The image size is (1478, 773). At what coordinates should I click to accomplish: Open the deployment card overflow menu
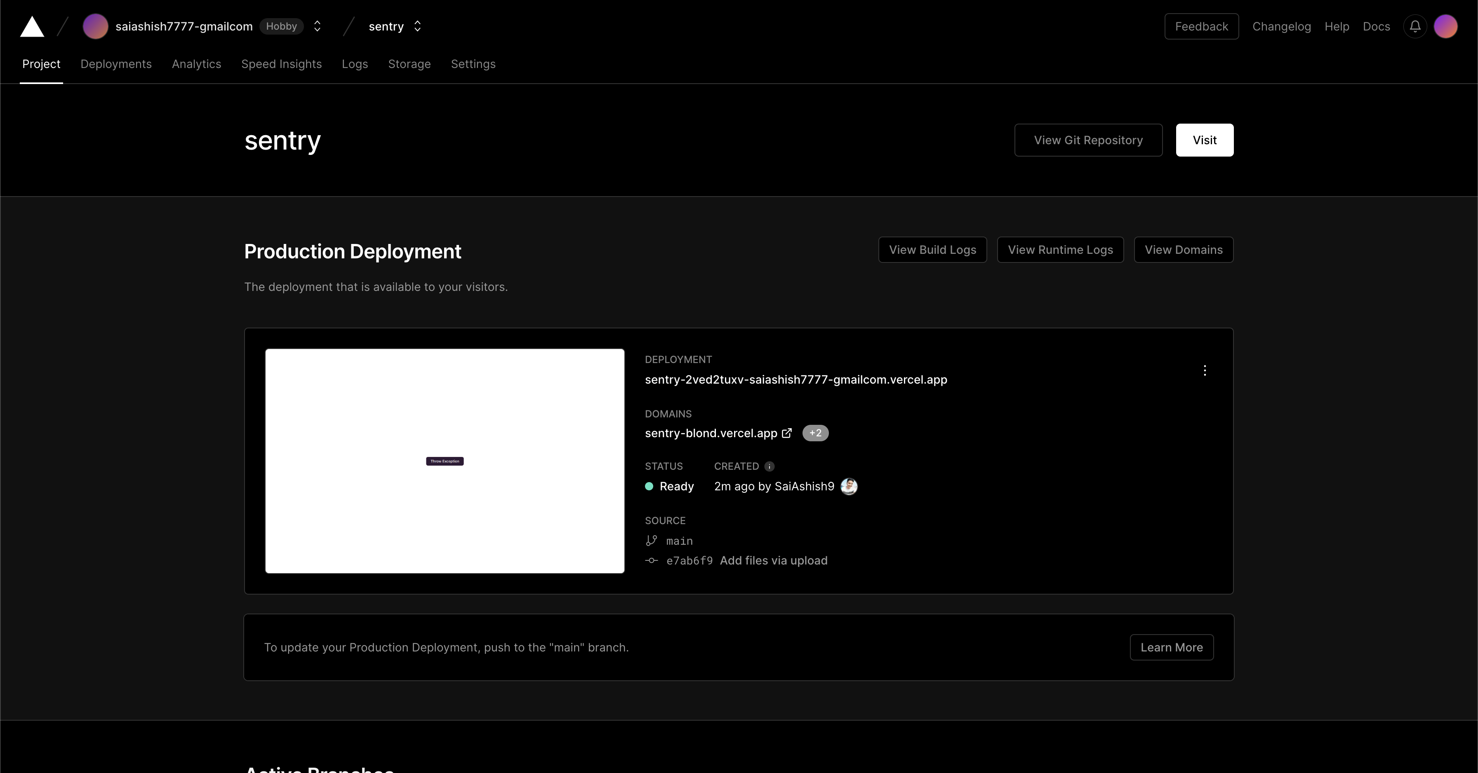point(1205,370)
